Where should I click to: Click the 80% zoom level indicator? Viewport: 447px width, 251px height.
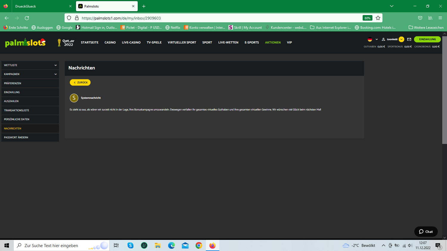[367, 18]
